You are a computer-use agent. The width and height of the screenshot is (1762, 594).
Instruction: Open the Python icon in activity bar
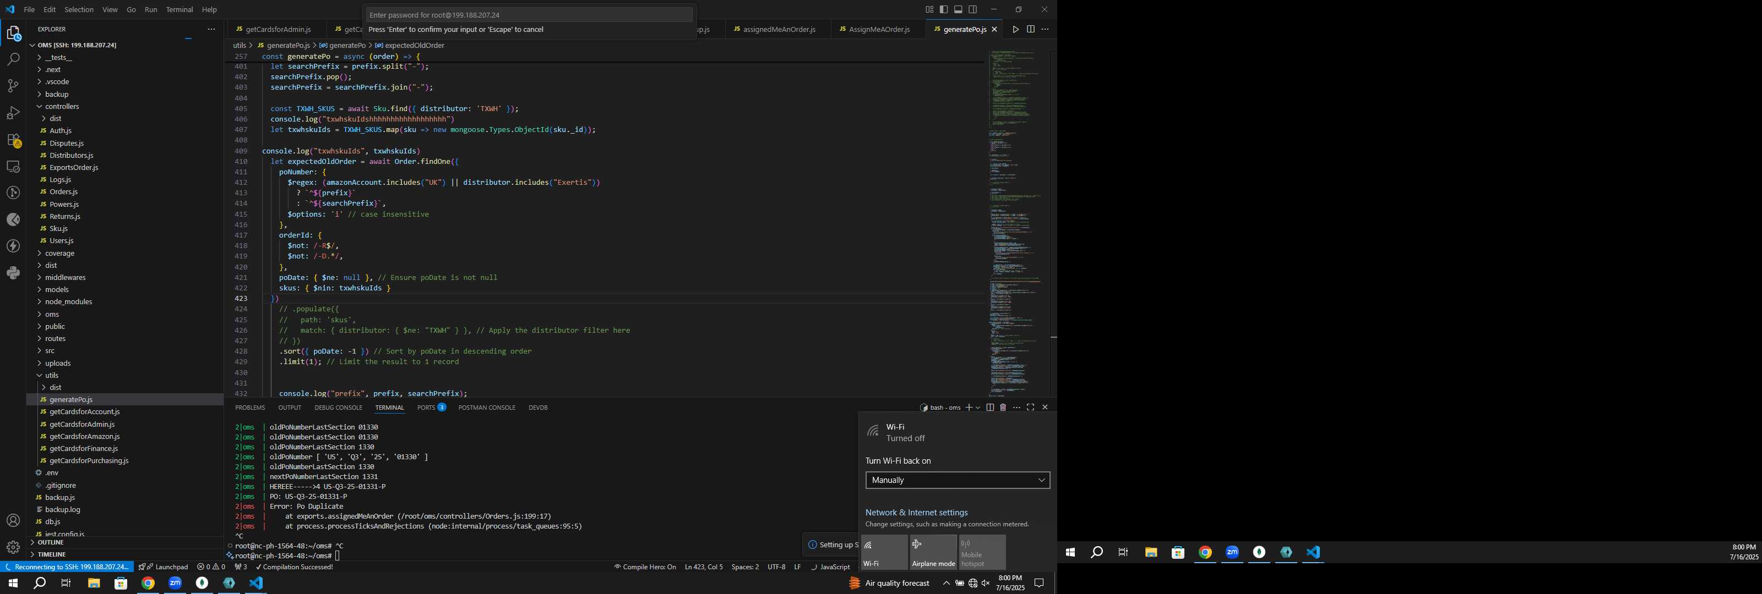[x=13, y=273]
